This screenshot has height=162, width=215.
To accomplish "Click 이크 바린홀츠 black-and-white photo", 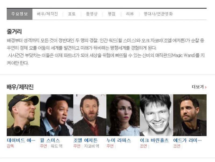I will pos(156,115).
